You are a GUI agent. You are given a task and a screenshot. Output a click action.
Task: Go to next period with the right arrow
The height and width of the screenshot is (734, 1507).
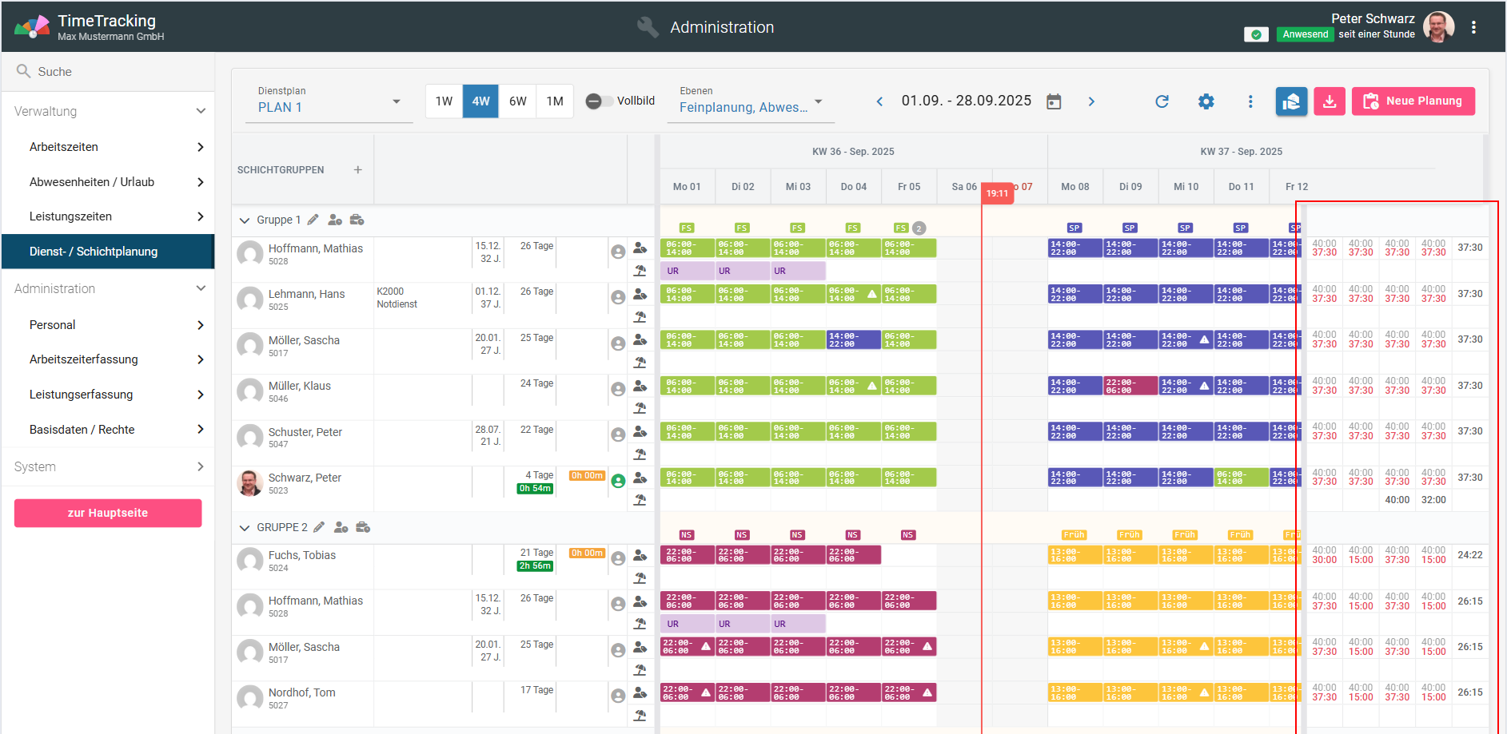pos(1091,101)
